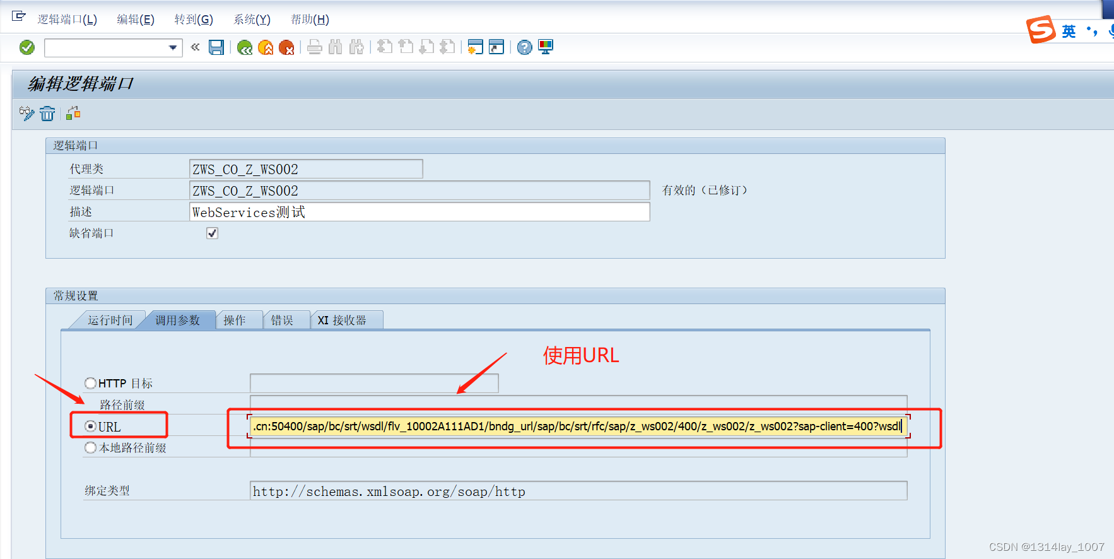Go back using the green Back icon
Image resolution: width=1114 pixels, height=559 pixels.
[245, 47]
